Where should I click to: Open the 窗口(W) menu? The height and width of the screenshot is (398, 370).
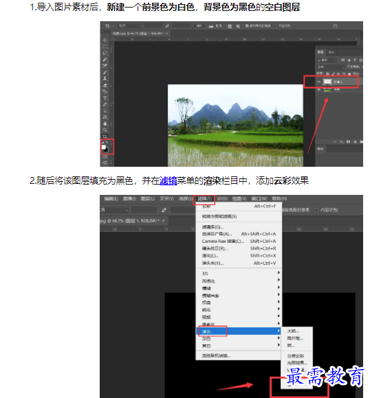[259, 199]
